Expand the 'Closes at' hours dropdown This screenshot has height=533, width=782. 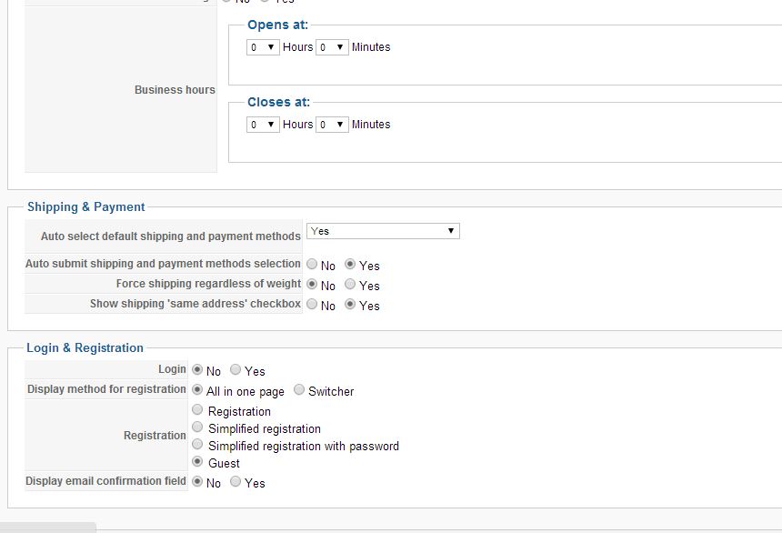tap(263, 125)
